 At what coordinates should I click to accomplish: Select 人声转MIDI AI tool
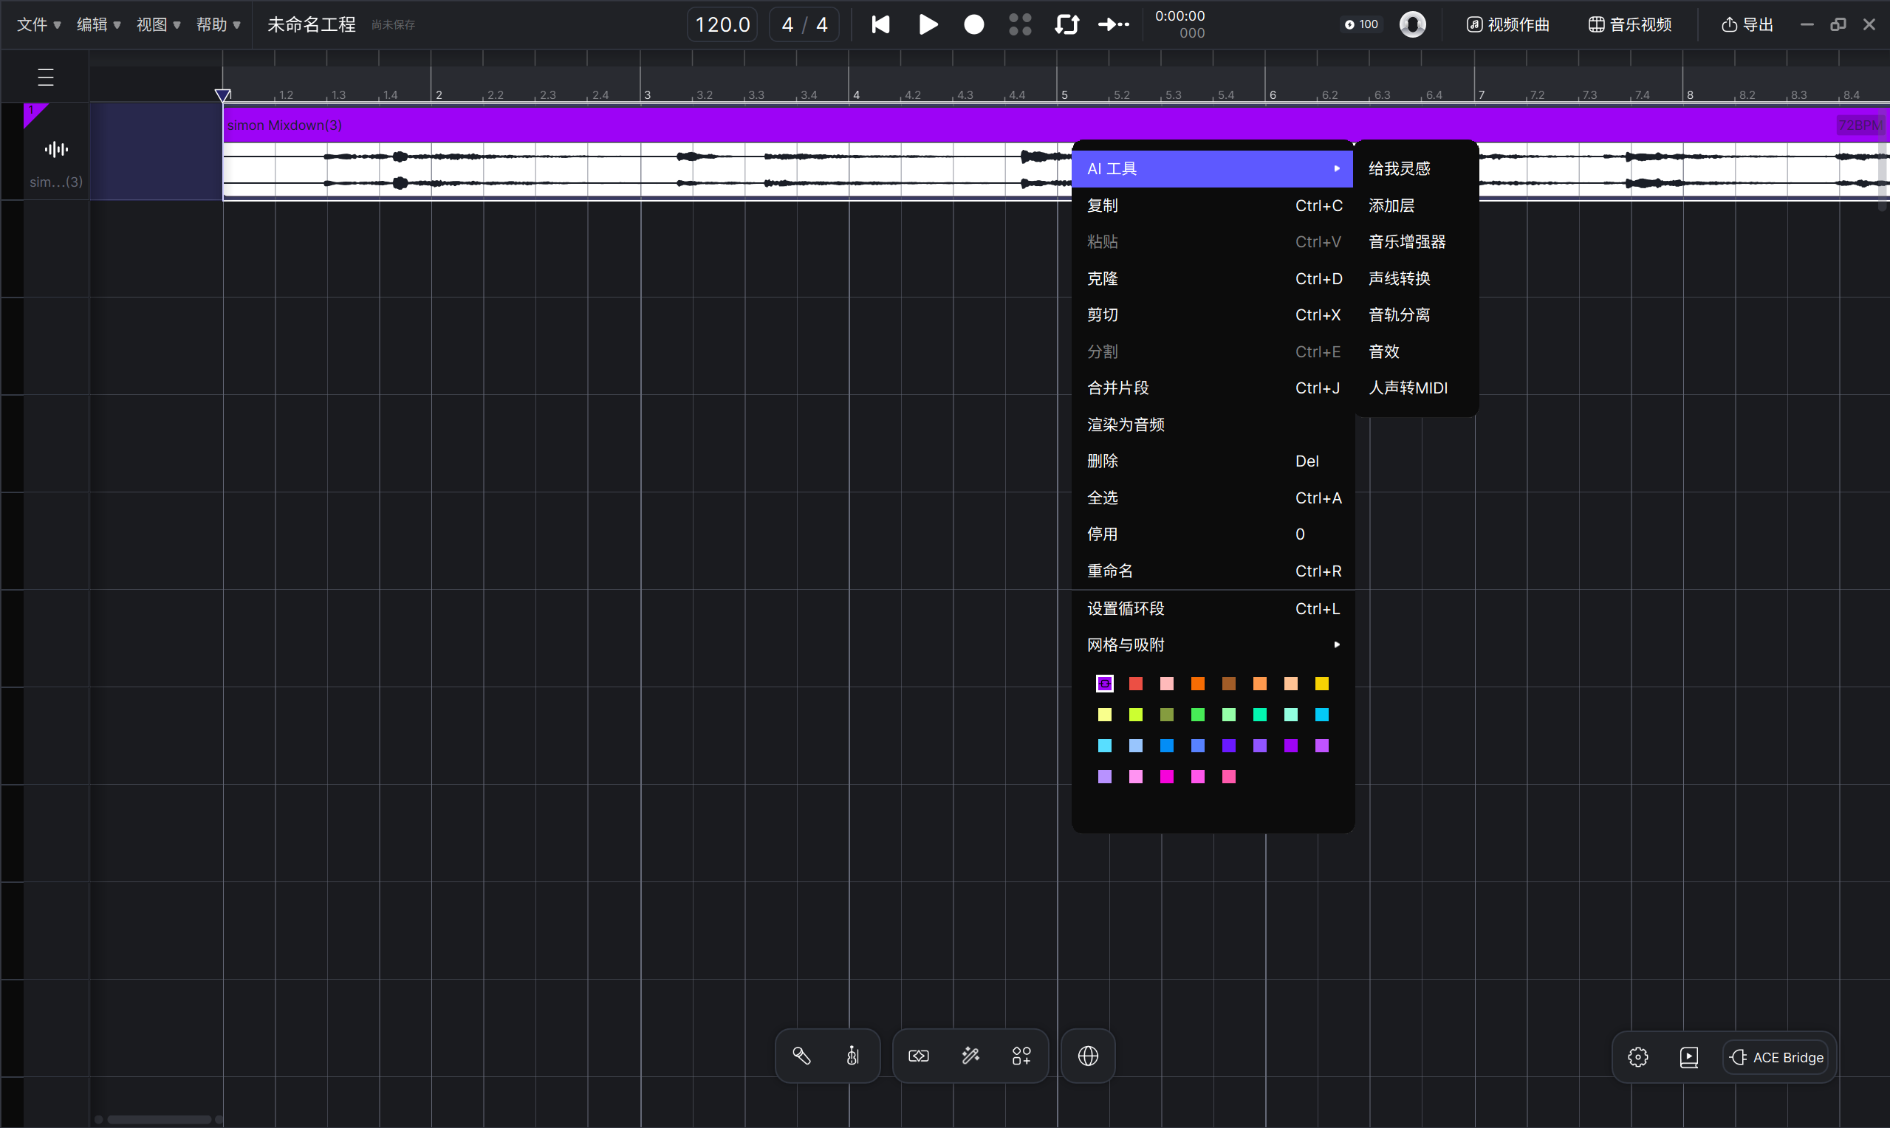pyautogui.click(x=1417, y=388)
